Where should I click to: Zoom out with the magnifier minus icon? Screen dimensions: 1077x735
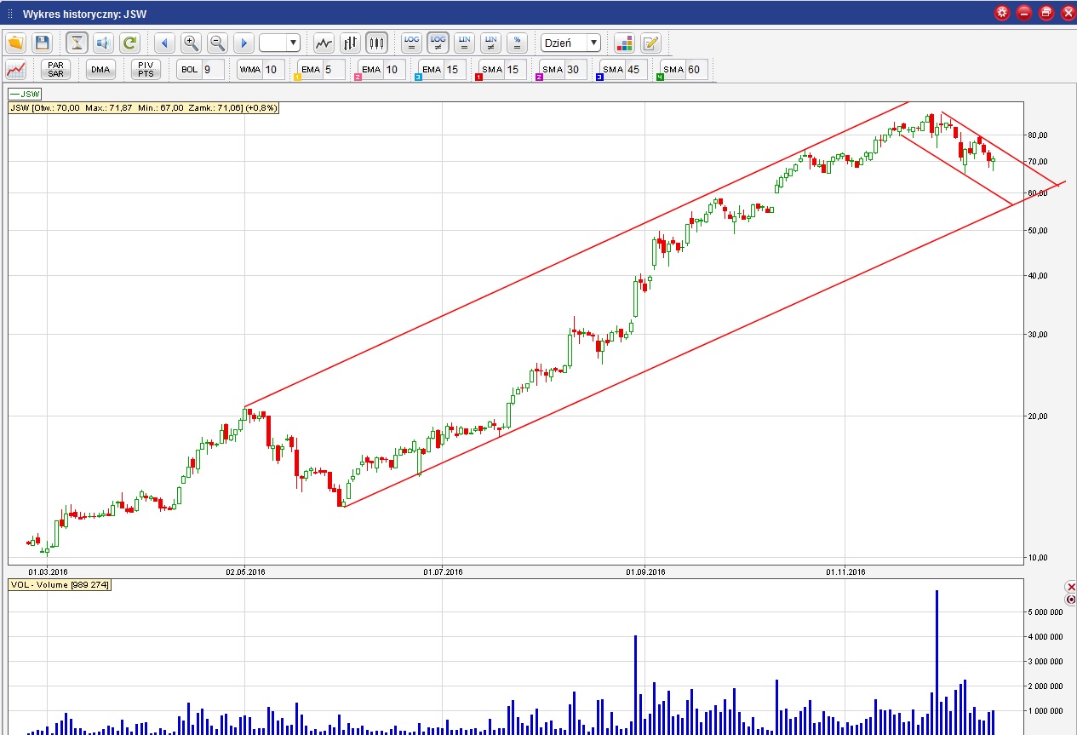[x=217, y=43]
